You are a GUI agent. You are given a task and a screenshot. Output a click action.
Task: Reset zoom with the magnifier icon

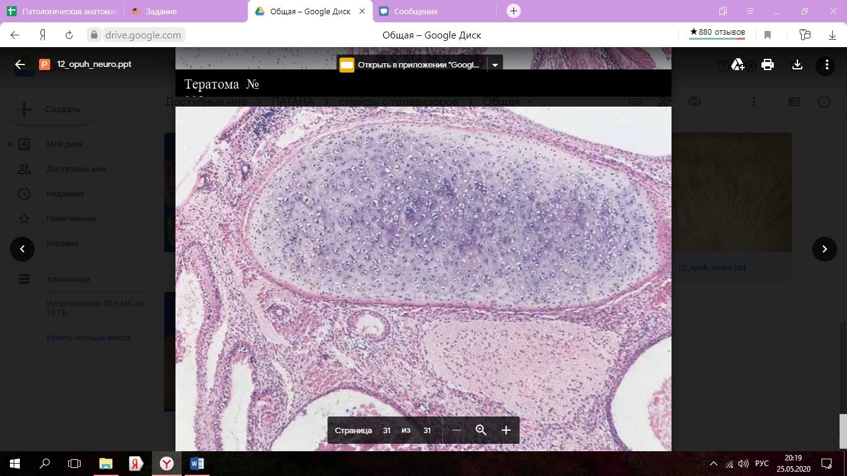pyautogui.click(x=481, y=430)
